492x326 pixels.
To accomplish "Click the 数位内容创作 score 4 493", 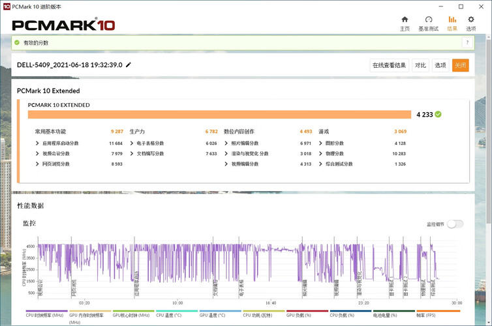I will click(306, 131).
